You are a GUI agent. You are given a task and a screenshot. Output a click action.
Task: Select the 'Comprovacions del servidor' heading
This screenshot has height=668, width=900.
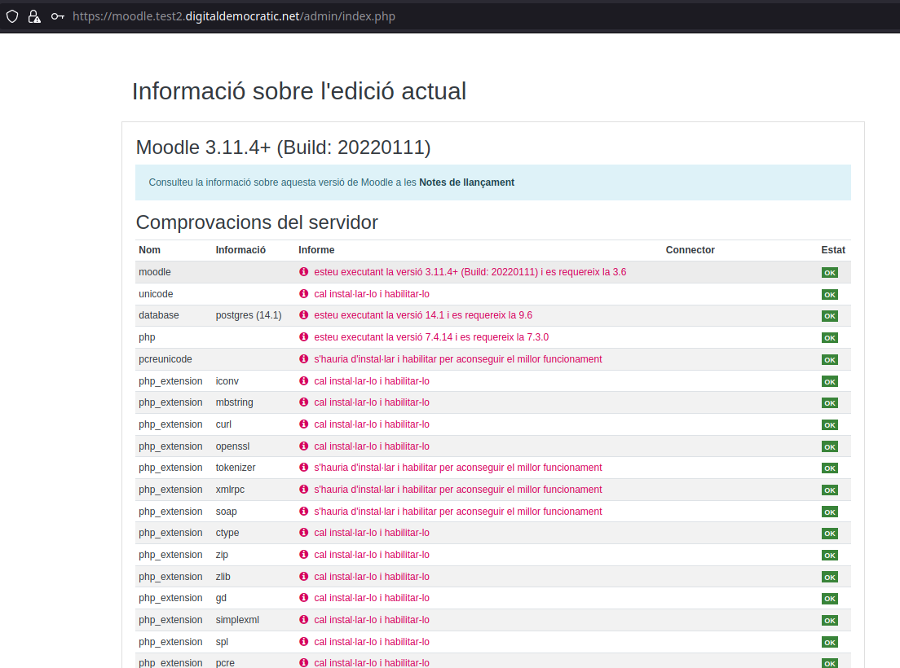[x=257, y=222]
